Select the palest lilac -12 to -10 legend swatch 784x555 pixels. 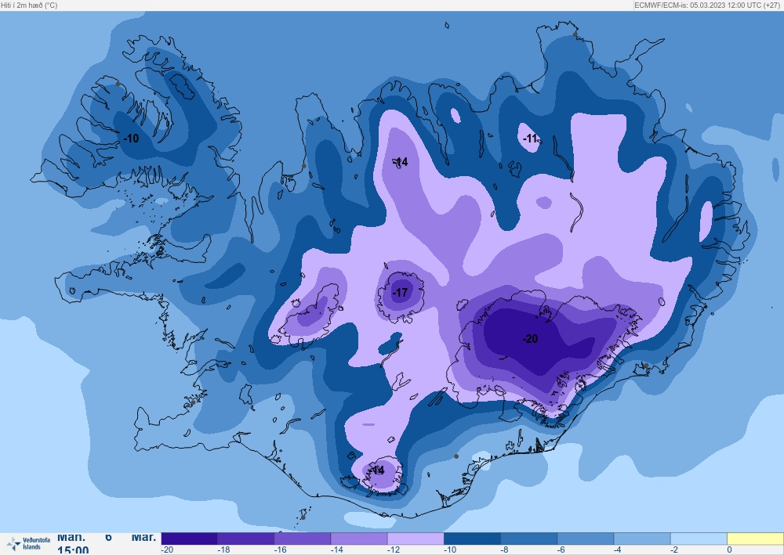(416, 539)
